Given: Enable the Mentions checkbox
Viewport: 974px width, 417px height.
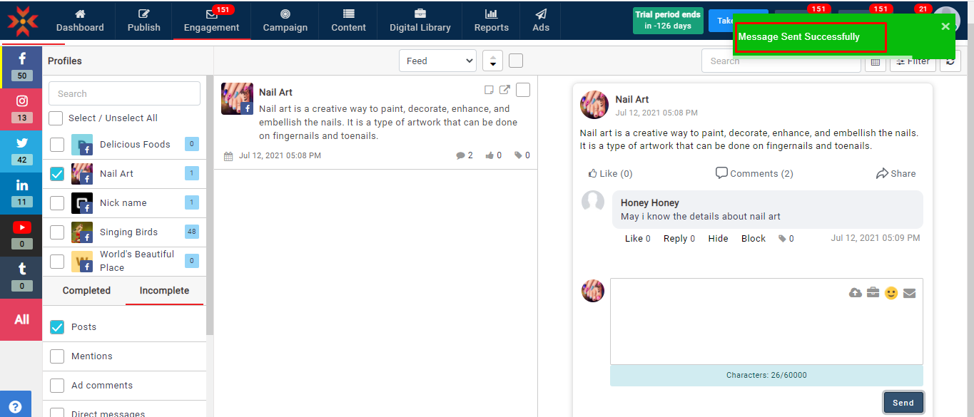Looking at the screenshot, I should point(57,356).
